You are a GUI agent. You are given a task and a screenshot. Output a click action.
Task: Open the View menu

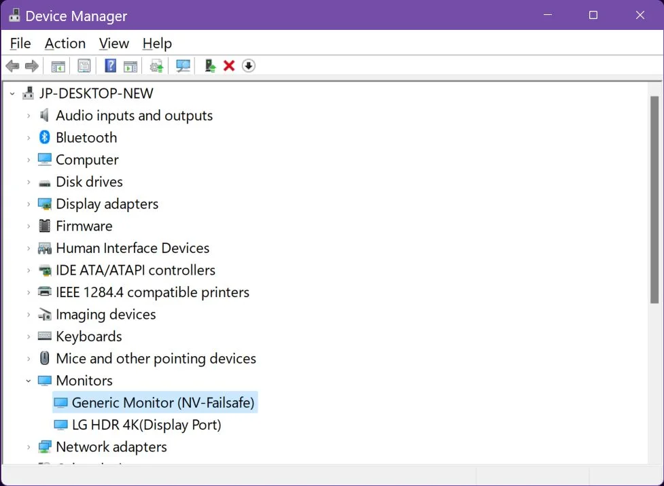(x=114, y=44)
